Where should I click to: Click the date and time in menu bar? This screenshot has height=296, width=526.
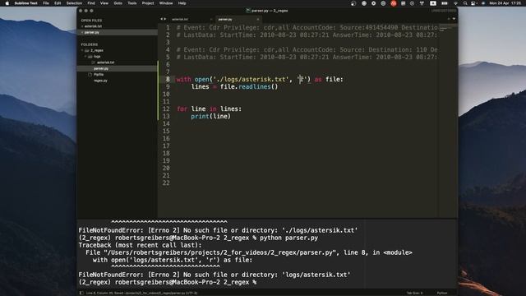(505, 3)
